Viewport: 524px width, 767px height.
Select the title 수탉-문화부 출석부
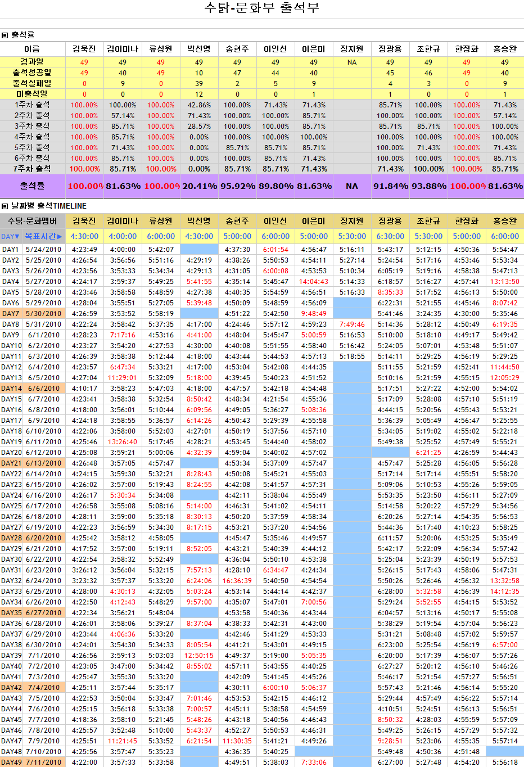click(261, 8)
